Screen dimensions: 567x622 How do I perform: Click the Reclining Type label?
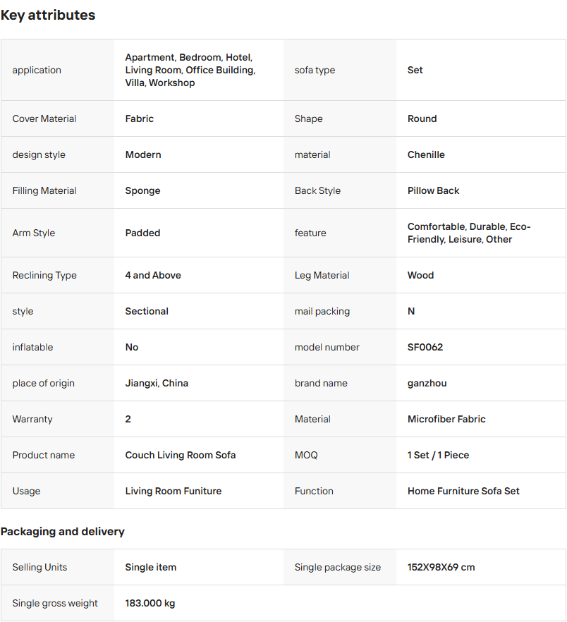pyautogui.click(x=44, y=275)
